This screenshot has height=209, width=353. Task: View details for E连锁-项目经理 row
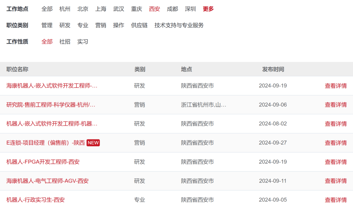(x=336, y=143)
